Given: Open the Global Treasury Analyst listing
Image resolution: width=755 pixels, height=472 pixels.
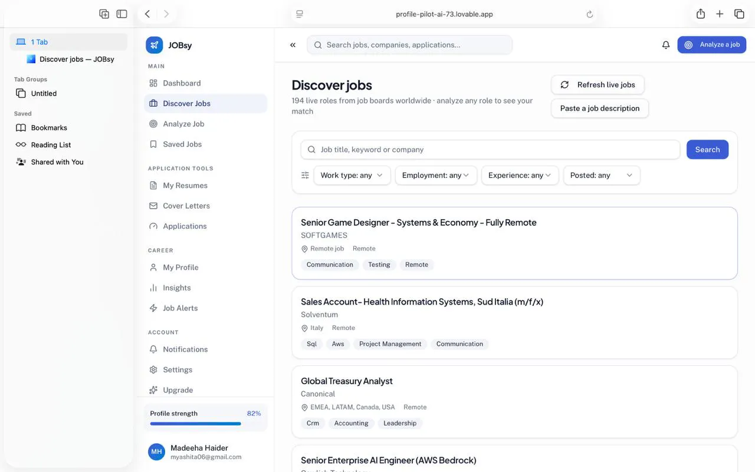Looking at the screenshot, I should tap(514, 402).
